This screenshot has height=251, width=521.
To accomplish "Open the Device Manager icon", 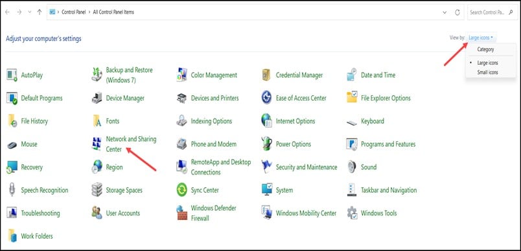I will tap(97, 98).
